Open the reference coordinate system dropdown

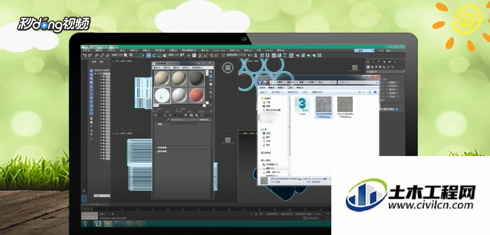[x=174, y=55]
